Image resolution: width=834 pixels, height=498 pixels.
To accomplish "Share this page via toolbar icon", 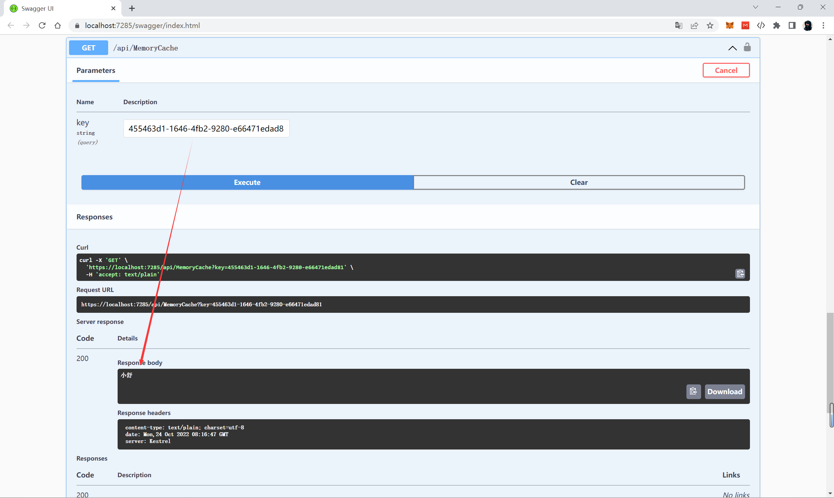I will pyautogui.click(x=694, y=25).
